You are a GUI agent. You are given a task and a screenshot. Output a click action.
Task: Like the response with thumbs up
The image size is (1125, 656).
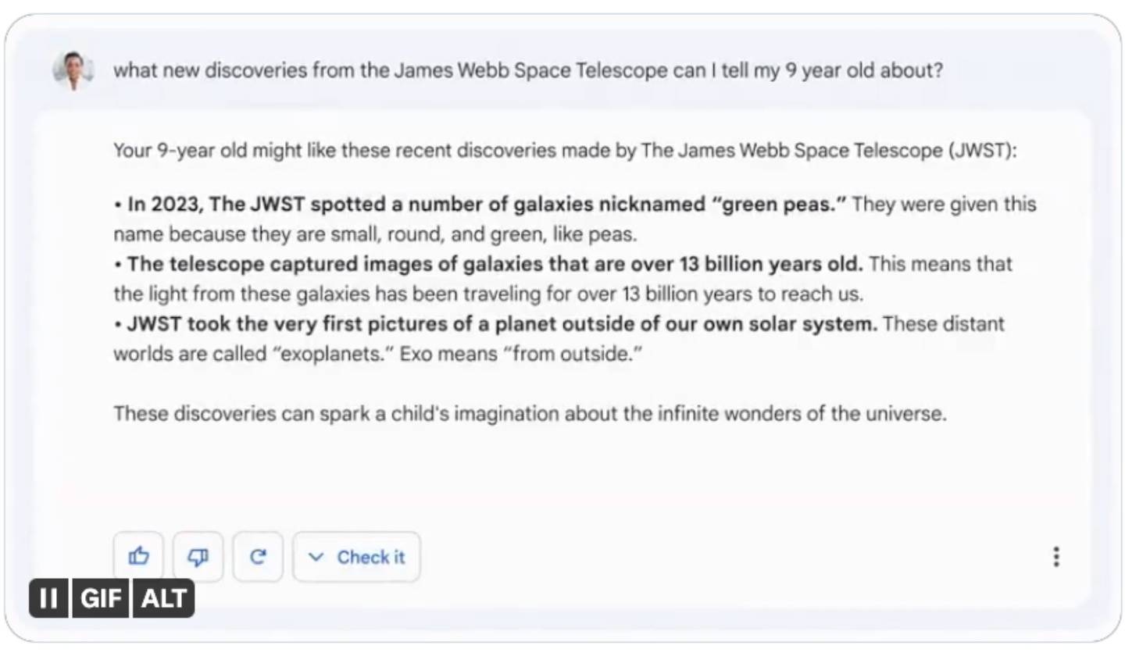[138, 557]
